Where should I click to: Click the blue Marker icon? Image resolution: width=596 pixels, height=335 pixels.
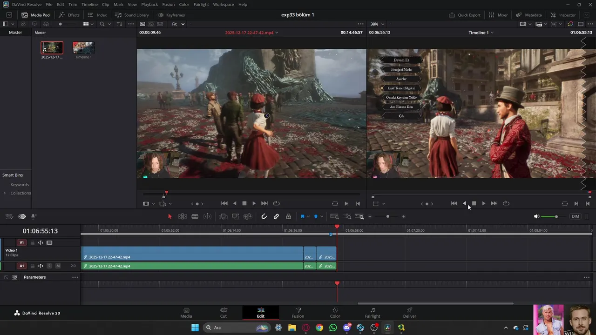[316, 216]
